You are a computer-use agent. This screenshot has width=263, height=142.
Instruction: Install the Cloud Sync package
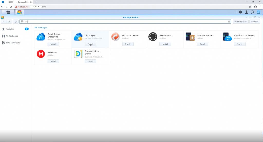[x=90, y=44]
